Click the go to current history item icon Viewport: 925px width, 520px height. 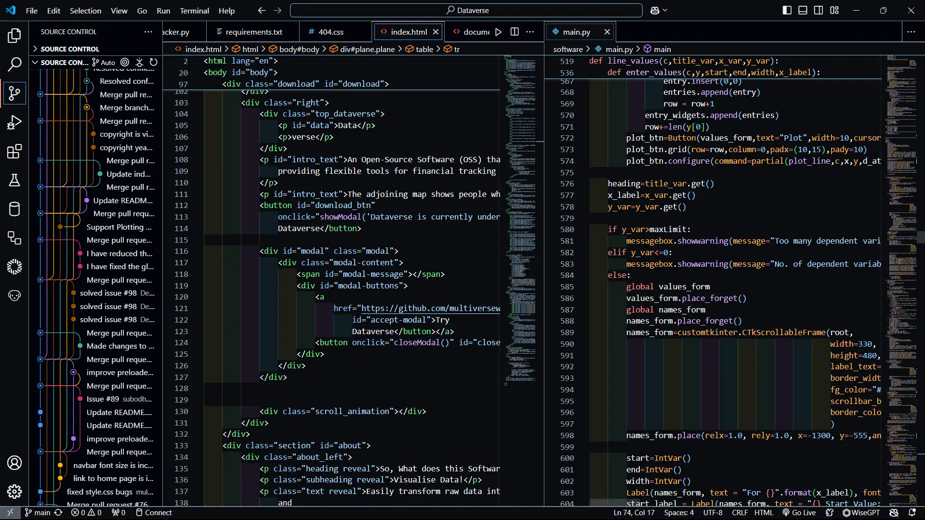point(125,62)
